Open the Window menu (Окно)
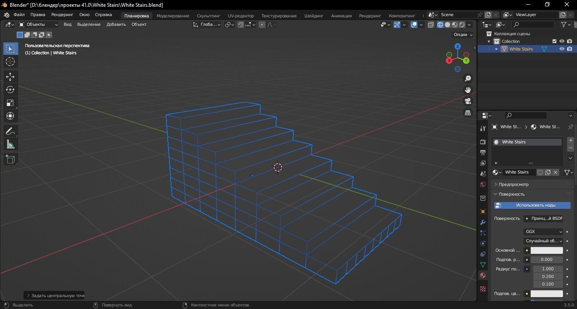The image size is (577, 309). coord(84,15)
